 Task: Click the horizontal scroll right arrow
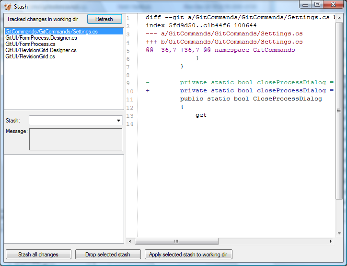pos(331,241)
